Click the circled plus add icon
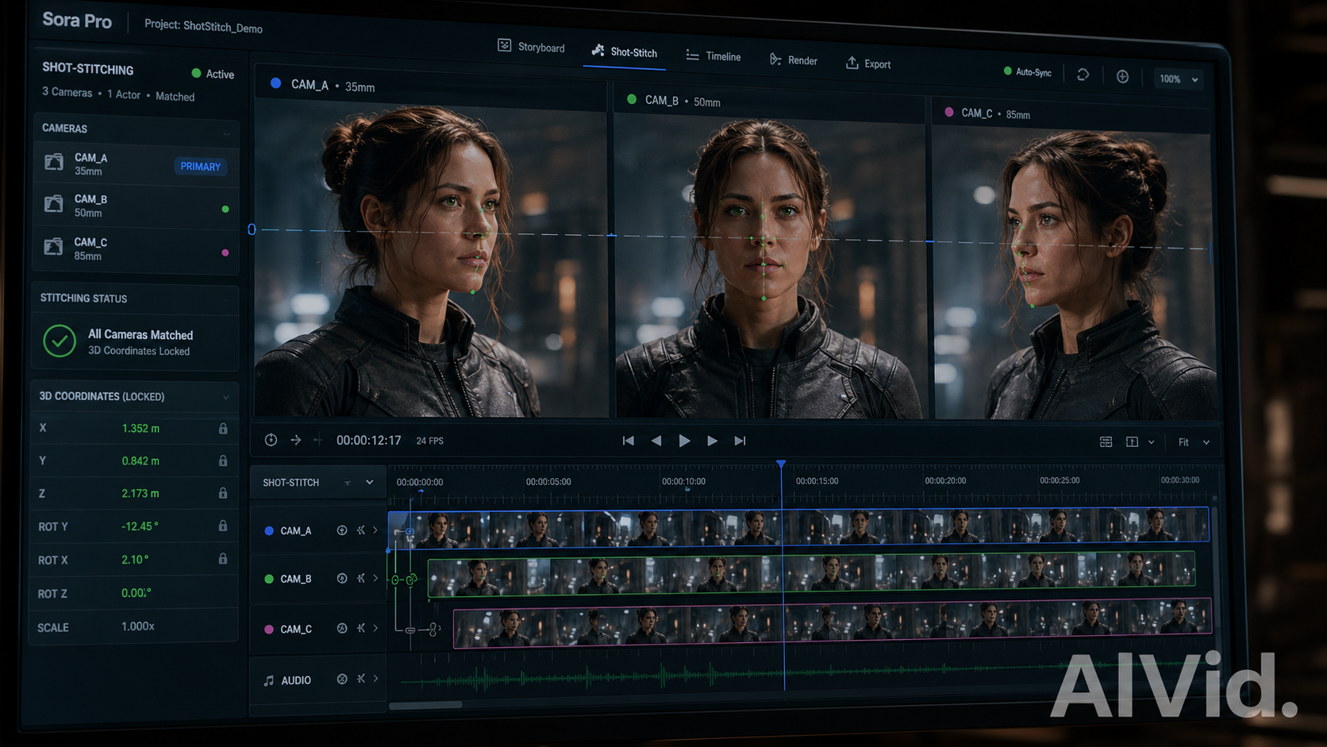The width and height of the screenshot is (1327, 747). point(1122,77)
